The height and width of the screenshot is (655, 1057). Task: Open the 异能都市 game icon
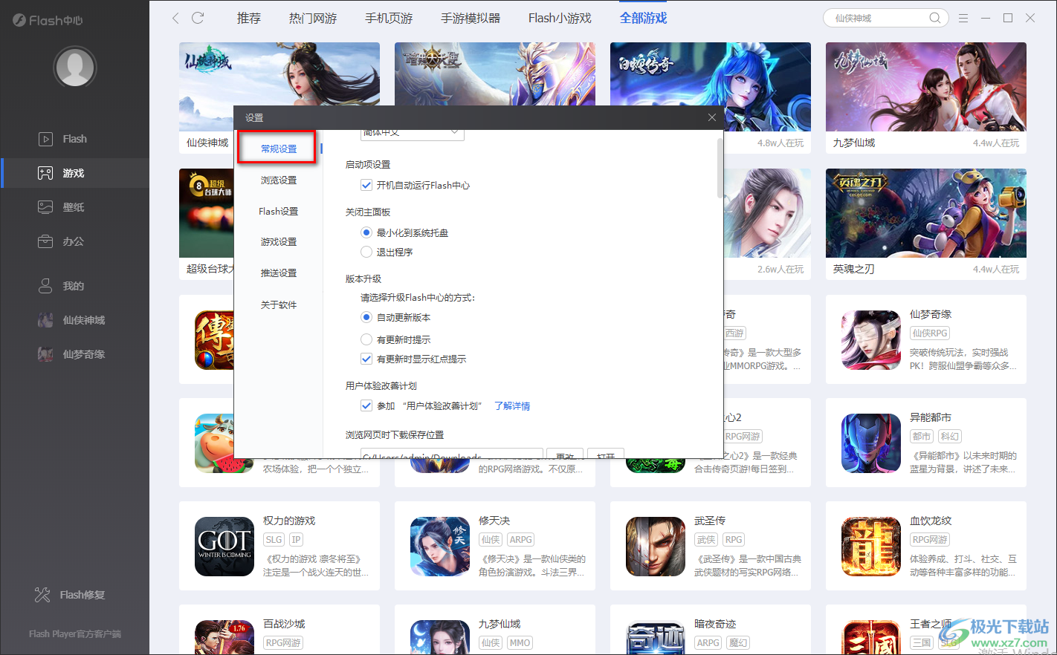click(871, 443)
